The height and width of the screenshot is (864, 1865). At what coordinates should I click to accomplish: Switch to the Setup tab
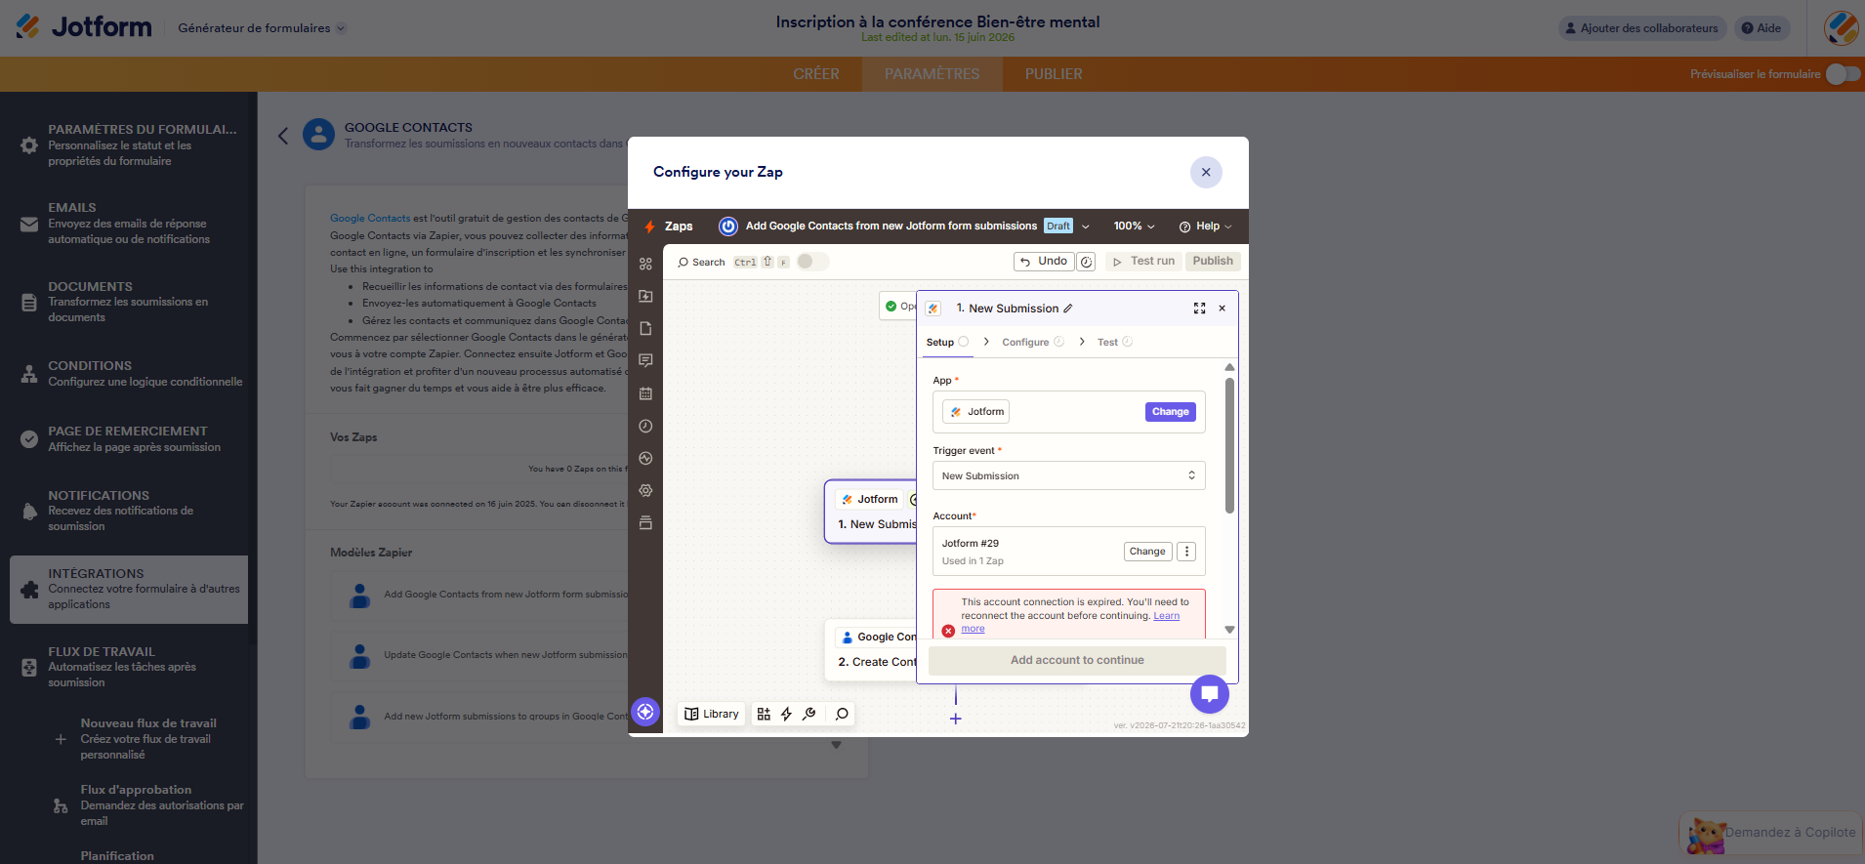pyautogui.click(x=947, y=343)
